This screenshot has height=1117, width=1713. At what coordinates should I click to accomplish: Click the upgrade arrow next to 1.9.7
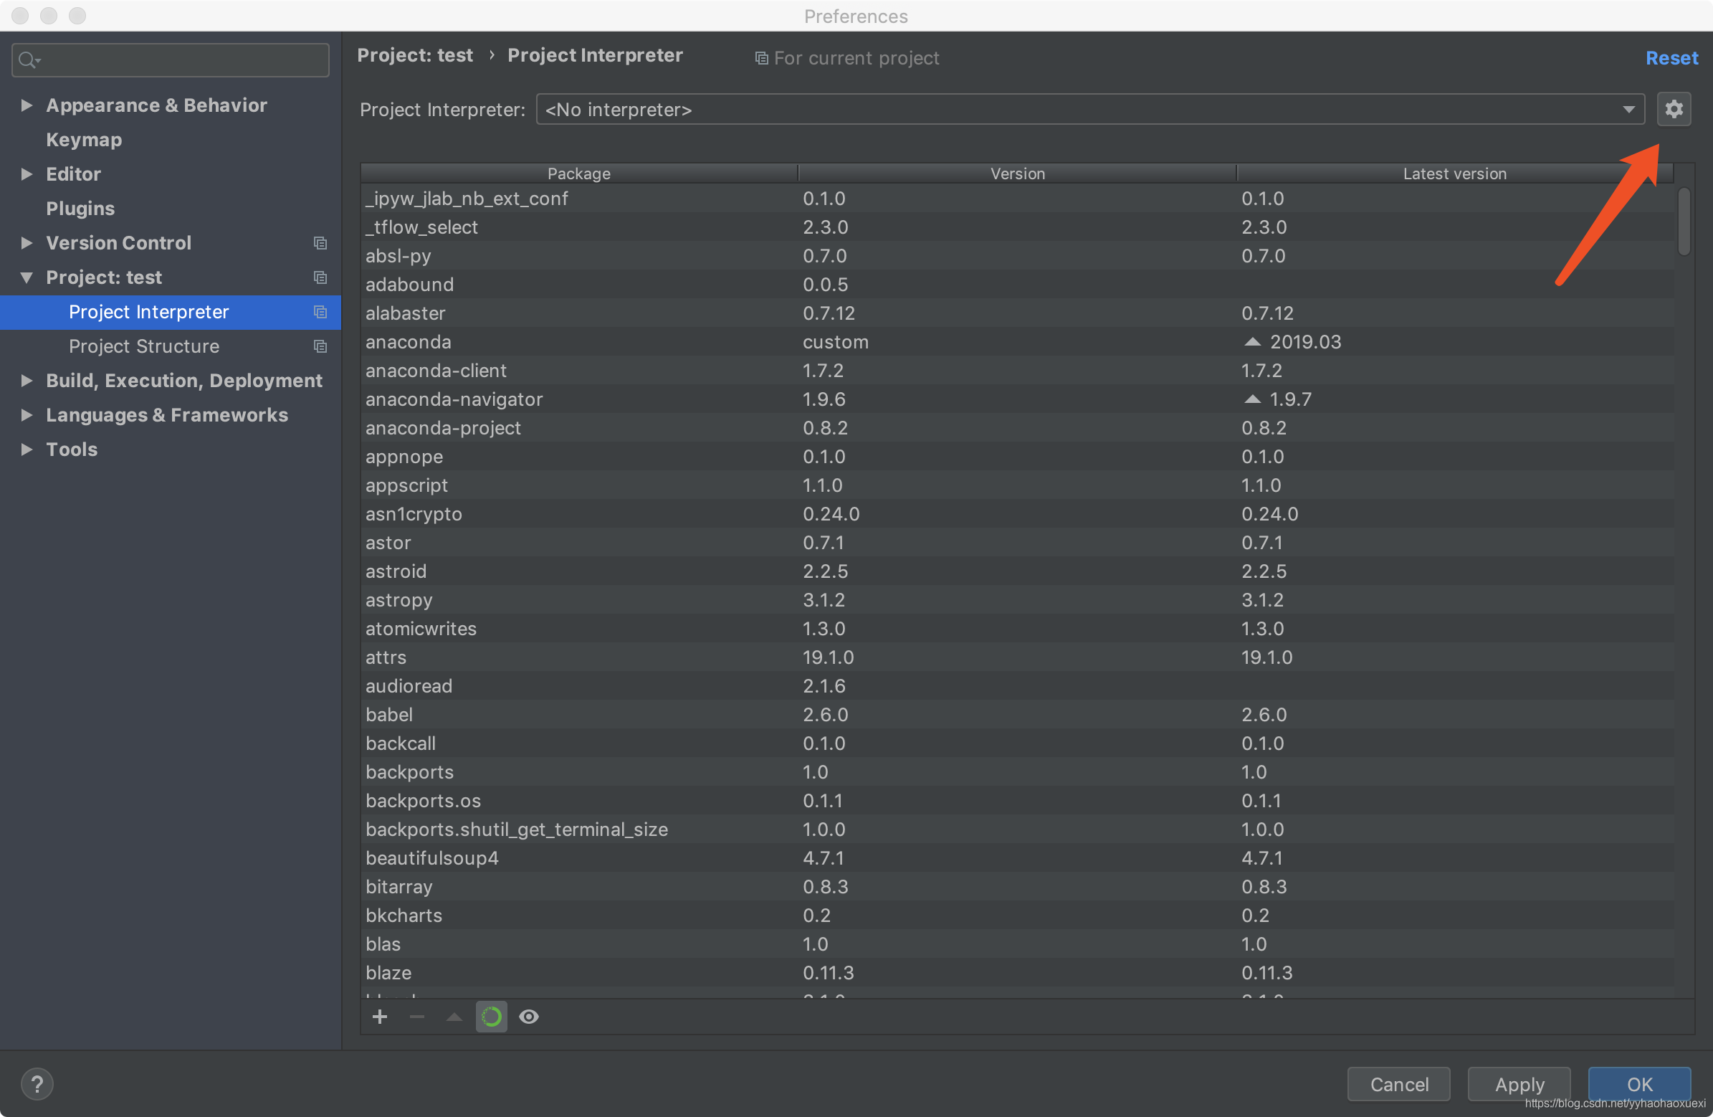1252,399
